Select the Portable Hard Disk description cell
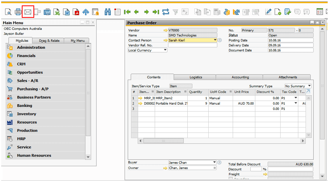Screen dimensions: 328x181 (171, 103)
